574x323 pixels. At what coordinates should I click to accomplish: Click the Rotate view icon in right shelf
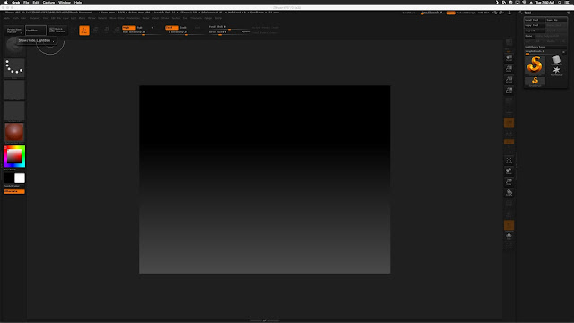click(509, 192)
